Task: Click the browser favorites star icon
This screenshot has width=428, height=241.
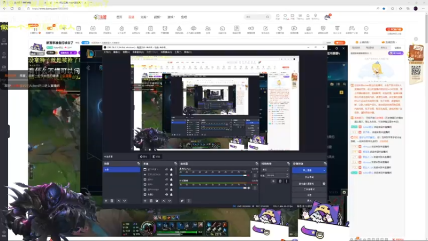Action: (384, 9)
